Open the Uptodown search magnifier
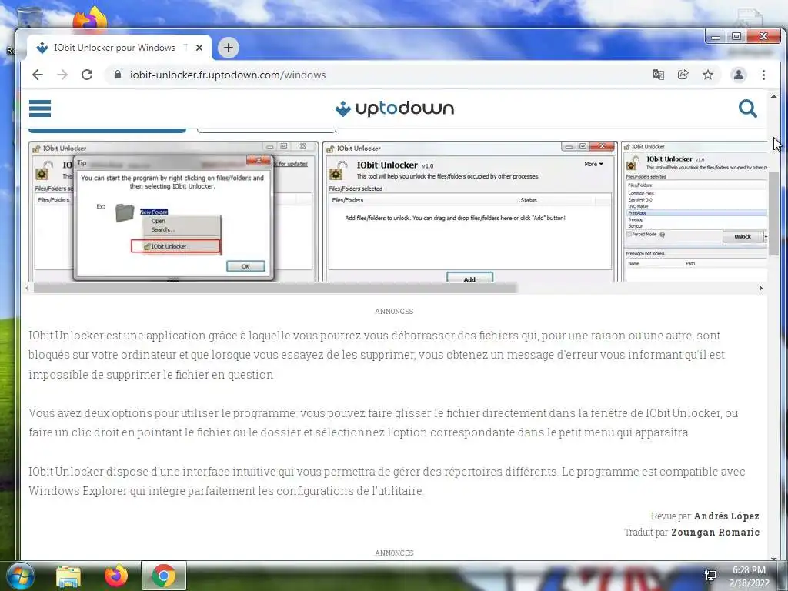The image size is (788, 591). (x=748, y=108)
